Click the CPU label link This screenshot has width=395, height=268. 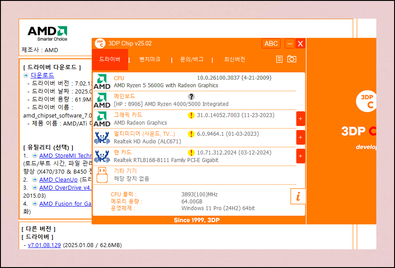[119, 78]
